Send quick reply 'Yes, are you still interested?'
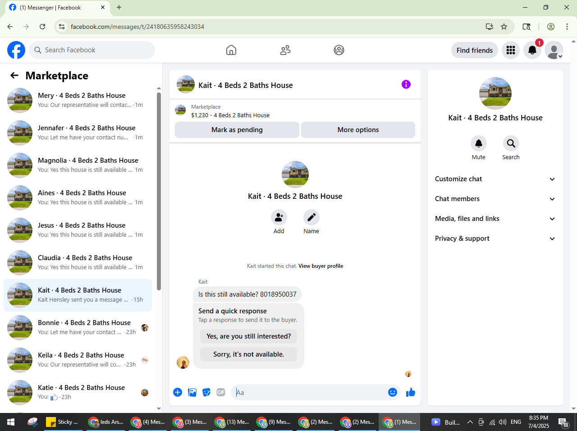This screenshot has width=577, height=431. 249,336
